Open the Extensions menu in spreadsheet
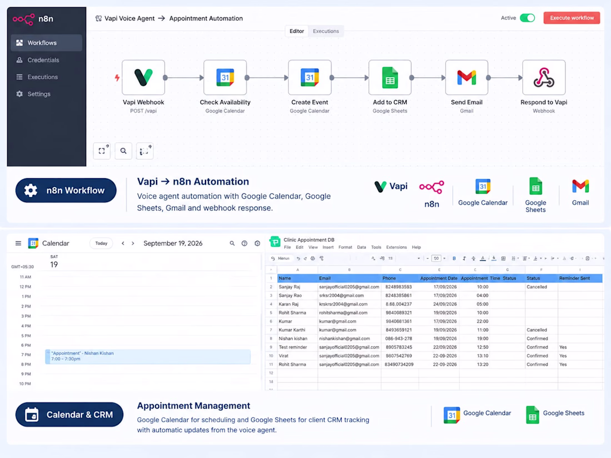The width and height of the screenshot is (611, 458). (396, 247)
